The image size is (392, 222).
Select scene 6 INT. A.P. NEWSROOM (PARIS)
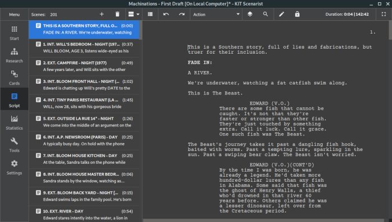pos(84,140)
